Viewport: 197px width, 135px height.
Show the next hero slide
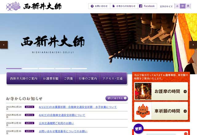pos(193,45)
